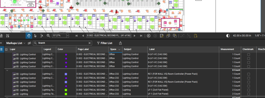Tick checkmark for RC1 row with blank legend

click(x=249, y=82)
